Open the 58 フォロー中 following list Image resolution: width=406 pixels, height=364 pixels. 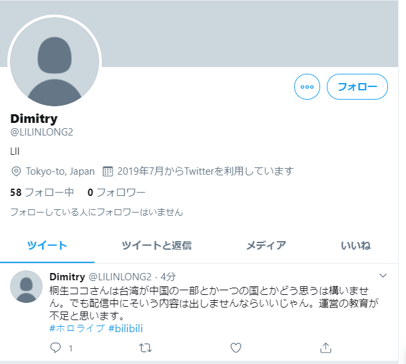pyautogui.click(x=42, y=193)
